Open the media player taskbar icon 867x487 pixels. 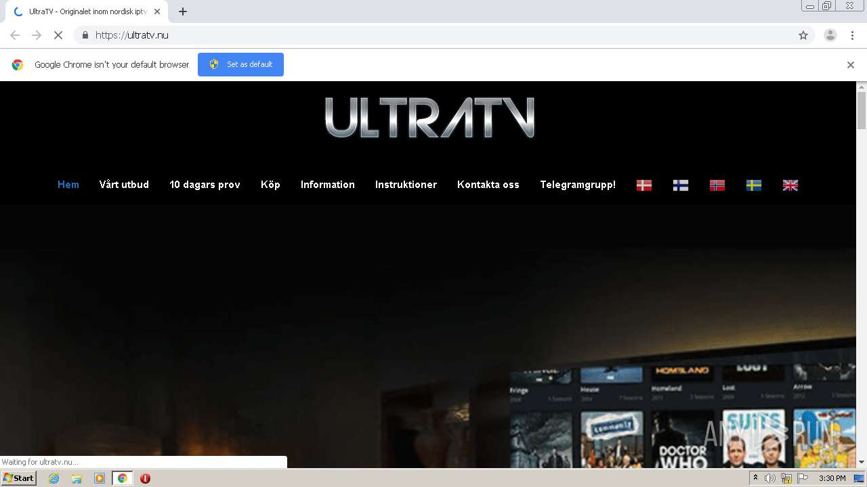[x=100, y=478]
